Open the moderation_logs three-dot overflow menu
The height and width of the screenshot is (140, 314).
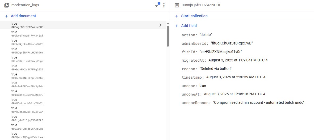click(164, 5)
